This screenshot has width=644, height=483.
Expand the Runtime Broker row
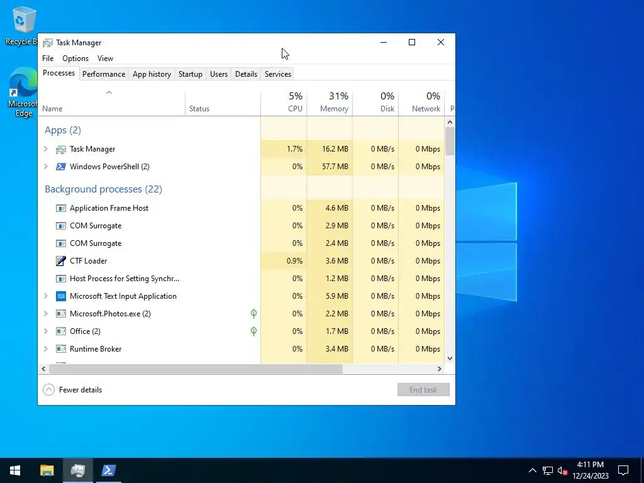point(46,349)
